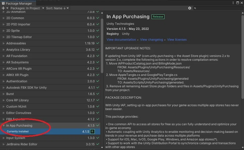This screenshot has width=244, height=150.
Task: Click the details pane scroll down arrow
Action: point(242,147)
